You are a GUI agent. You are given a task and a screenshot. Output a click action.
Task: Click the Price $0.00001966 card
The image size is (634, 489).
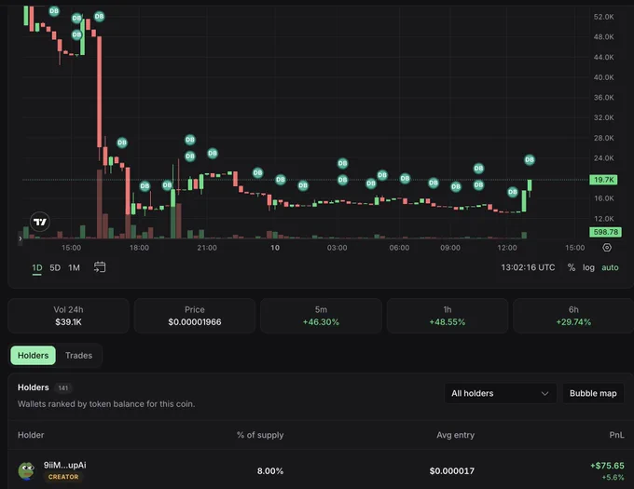tap(195, 316)
